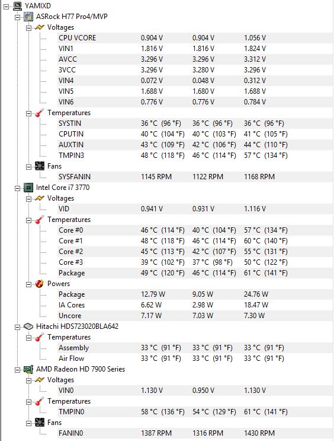Collapse the ASRock H77 Pro4/MVP node

17,17
